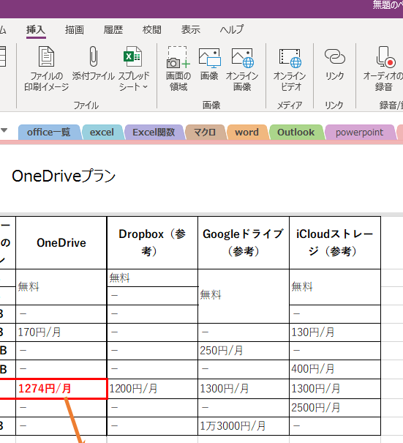
Task: Open the 描画 ribbon tab
Action: coord(75,30)
